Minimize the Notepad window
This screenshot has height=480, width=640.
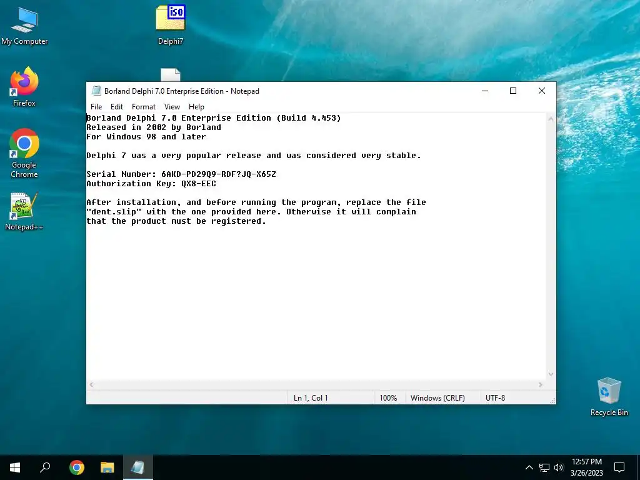(485, 91)
